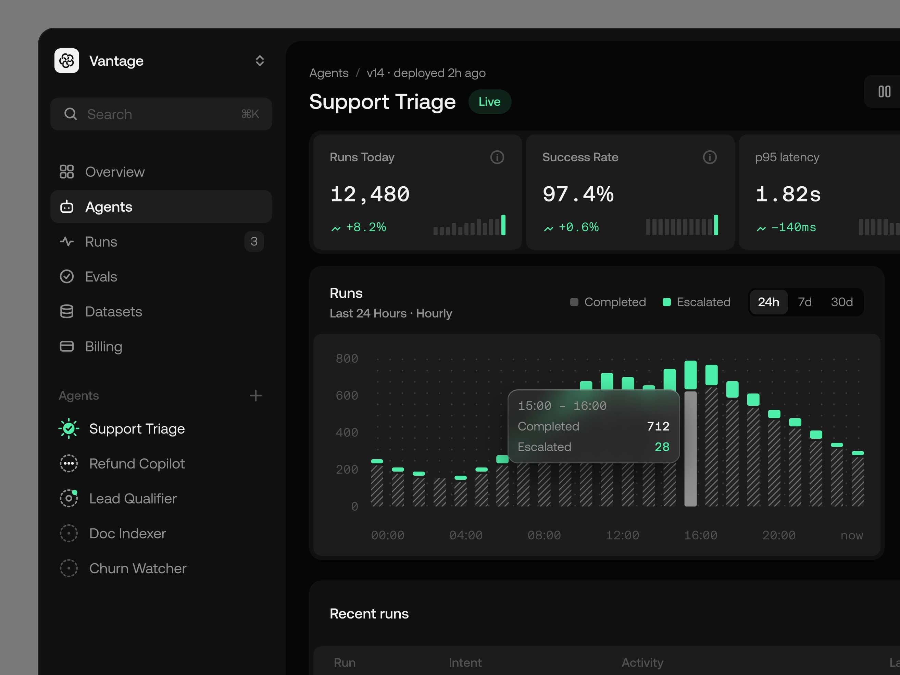This screenshot has height=675, width=900.
Task: Click the +8.2% trend indicator
Action: click(x=359, y=227)
